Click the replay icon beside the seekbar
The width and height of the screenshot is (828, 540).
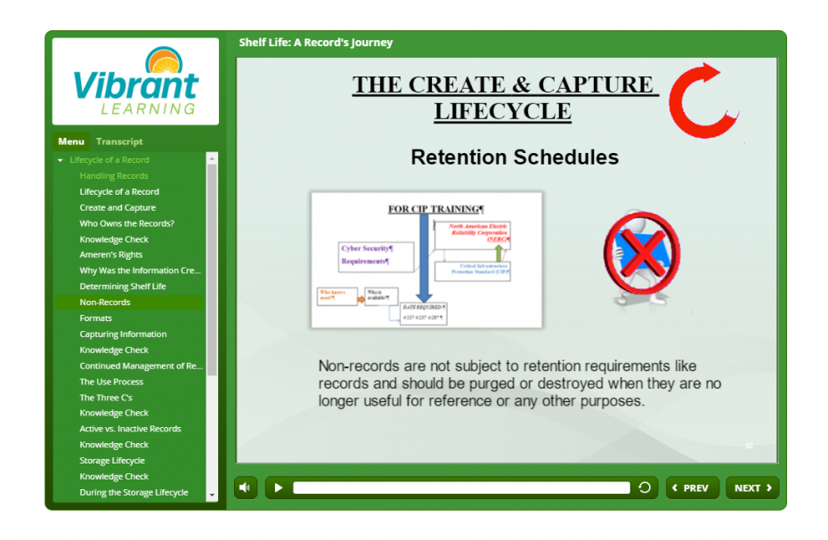[644, 488]
